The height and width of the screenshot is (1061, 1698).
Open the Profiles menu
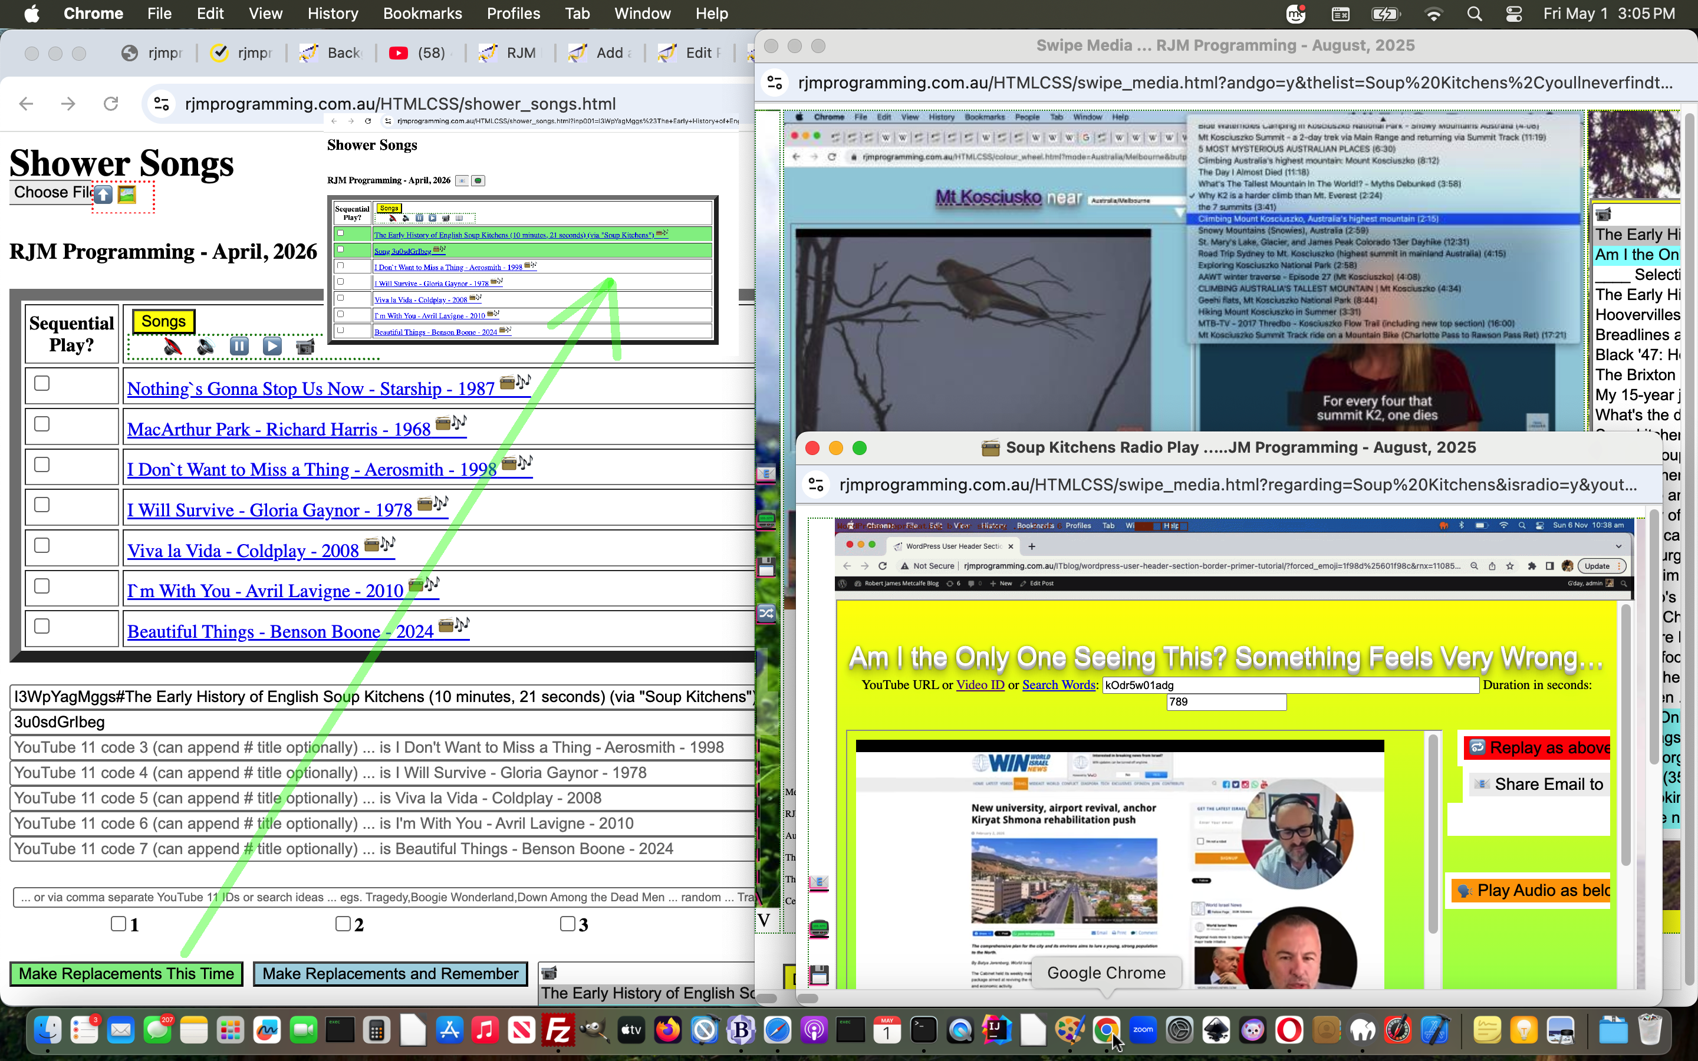coord(514,14)
